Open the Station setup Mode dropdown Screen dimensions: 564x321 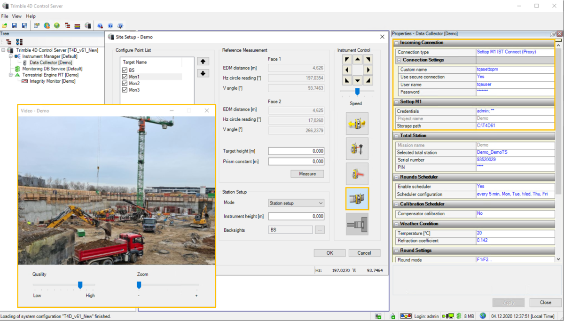click(296, 203)
